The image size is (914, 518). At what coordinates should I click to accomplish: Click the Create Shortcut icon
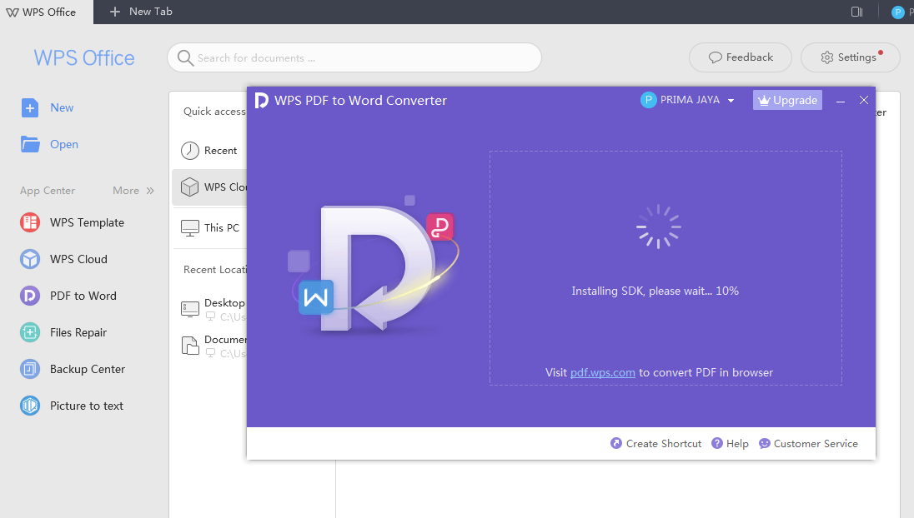(x=616, y=444)
